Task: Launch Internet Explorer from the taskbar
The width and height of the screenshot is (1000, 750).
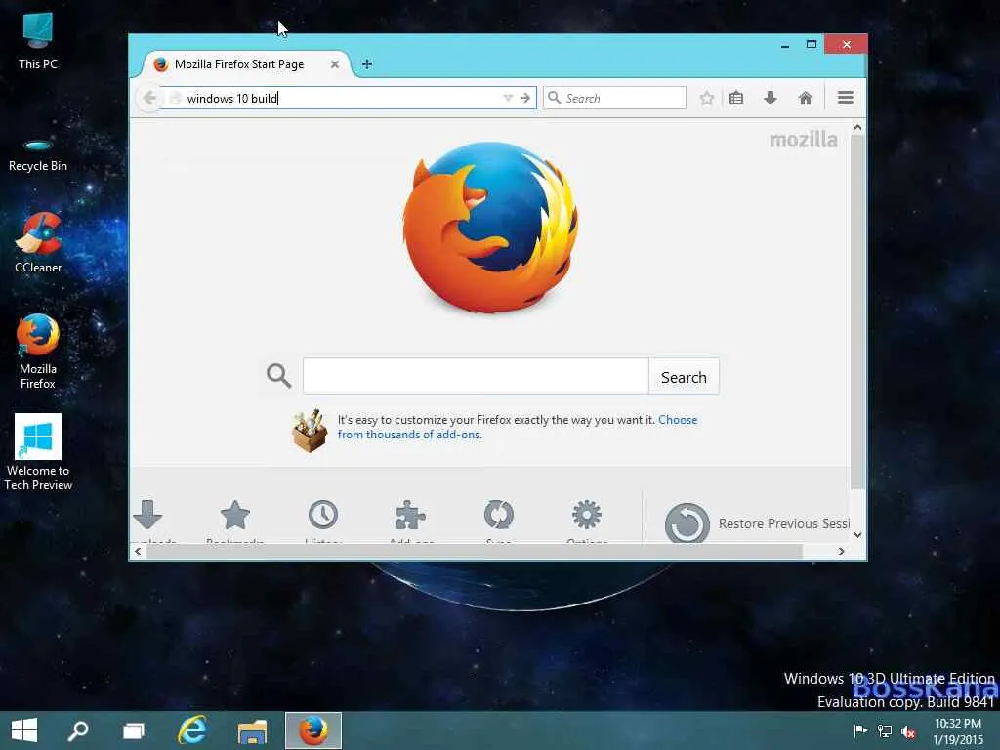Action: click(192, 730)
